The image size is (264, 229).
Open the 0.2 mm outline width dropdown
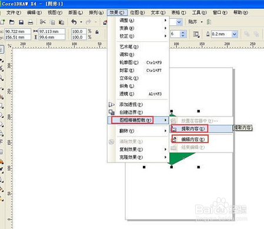tap(235, 34)
